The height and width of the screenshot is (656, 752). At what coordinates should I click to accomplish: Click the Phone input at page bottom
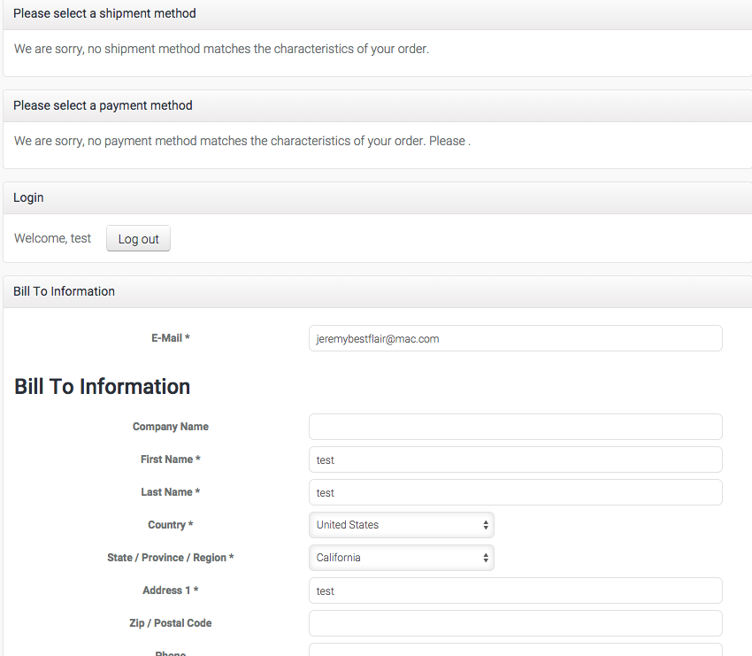point(515,651)
